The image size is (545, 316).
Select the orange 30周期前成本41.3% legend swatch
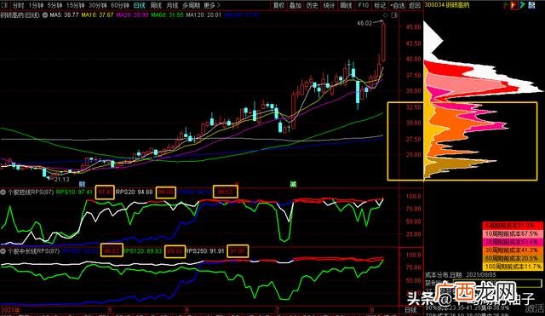pyautogui.click(x=513, y=250)
